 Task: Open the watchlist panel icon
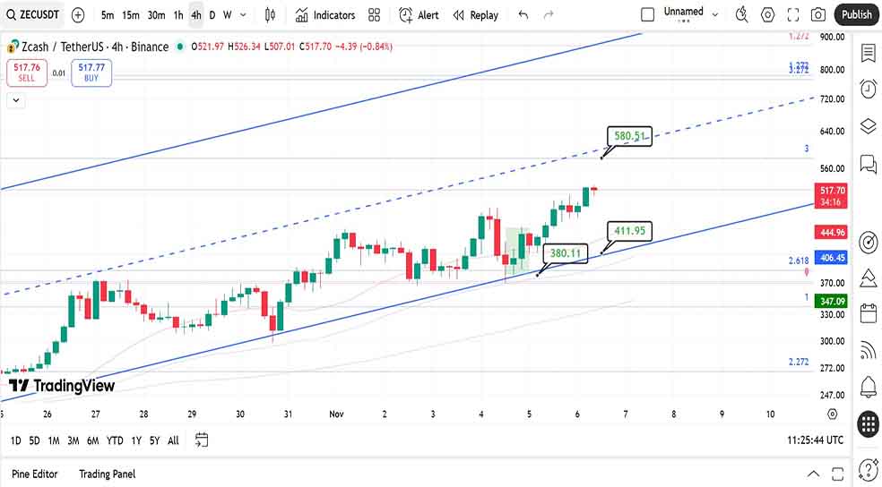tap(868, 54)
